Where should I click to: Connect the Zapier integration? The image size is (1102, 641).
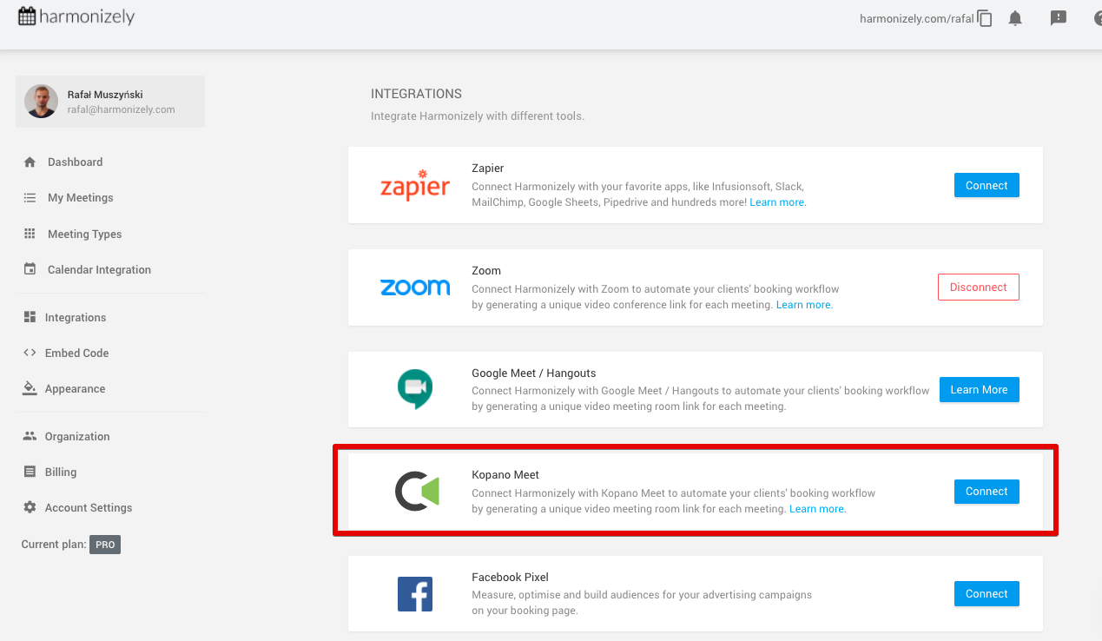point(987,185)
